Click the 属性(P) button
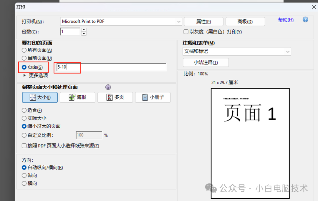 coord(203,21)
